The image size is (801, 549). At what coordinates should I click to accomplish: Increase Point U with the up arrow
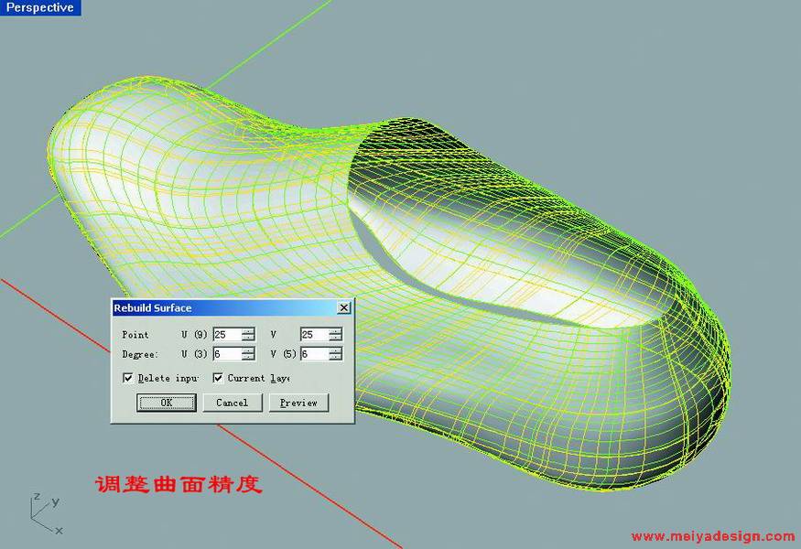248,331
